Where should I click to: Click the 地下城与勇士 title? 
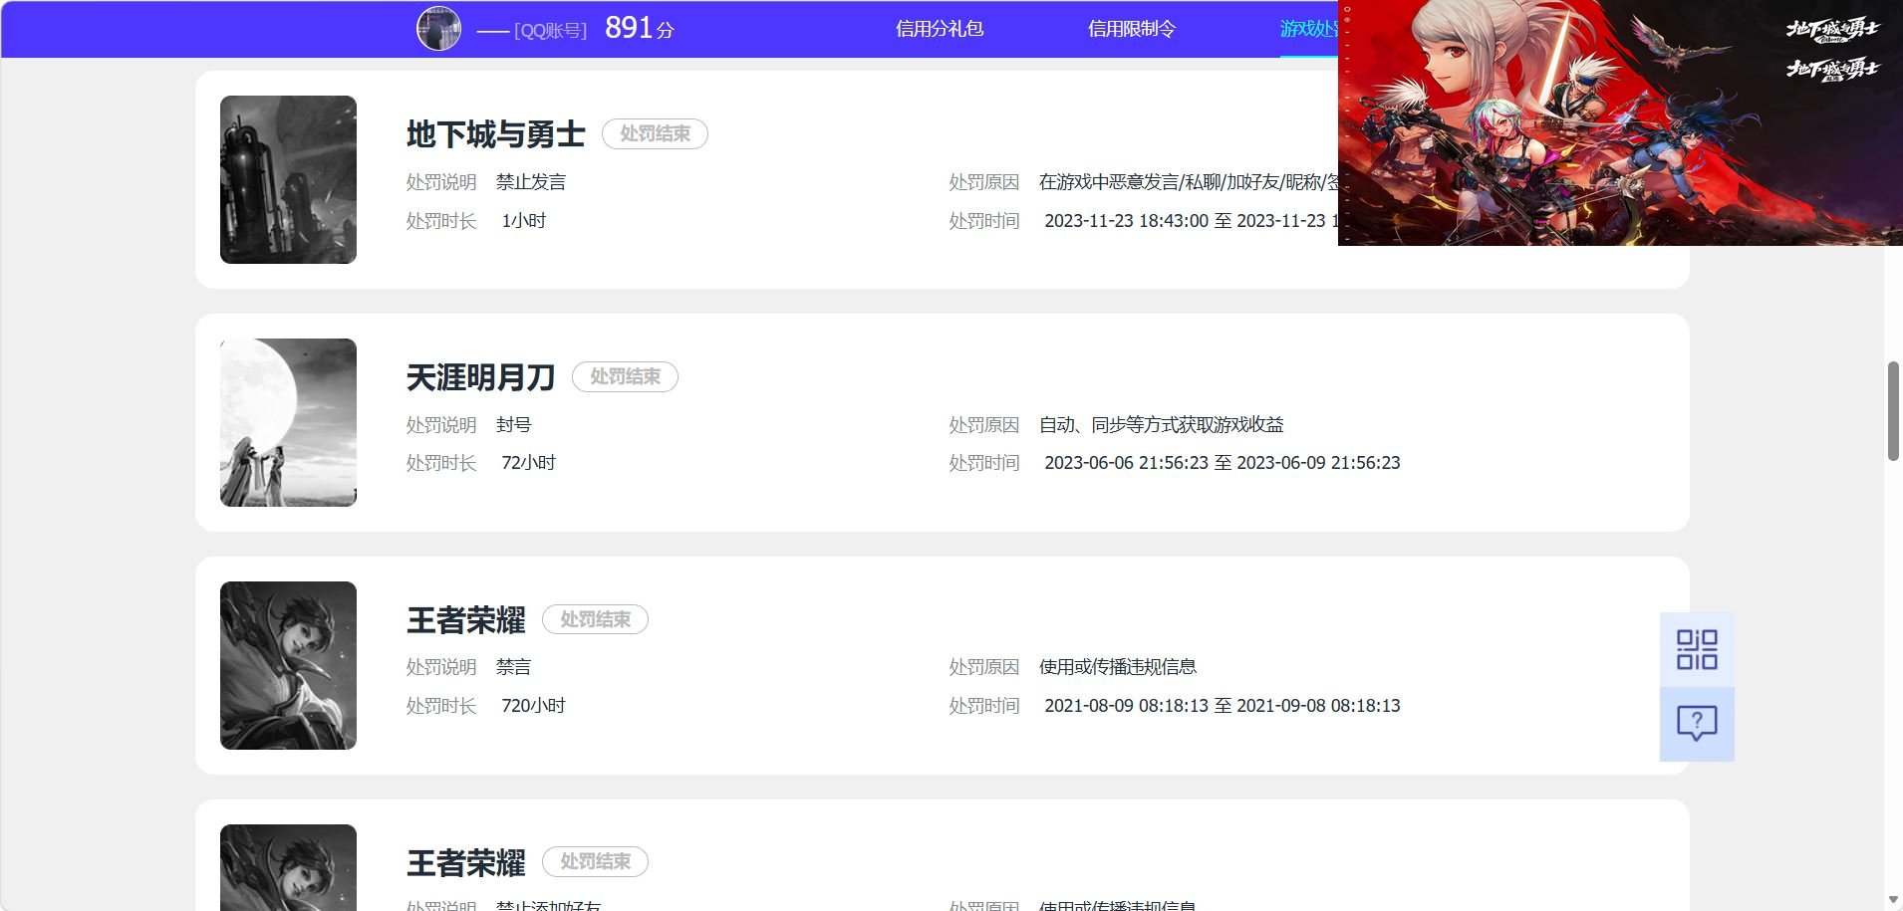coord(495,134)
